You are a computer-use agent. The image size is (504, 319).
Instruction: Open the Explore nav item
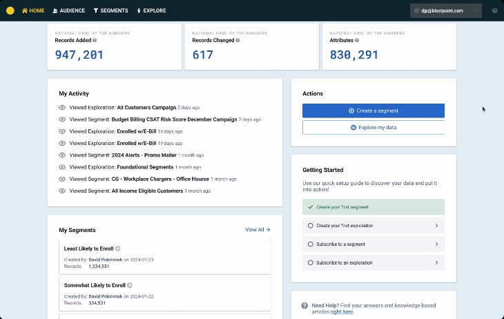pos(151,10)
